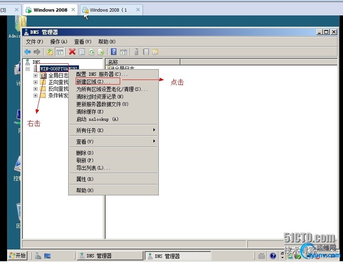Expand the 反向查找 tree node

pos(35,89)
